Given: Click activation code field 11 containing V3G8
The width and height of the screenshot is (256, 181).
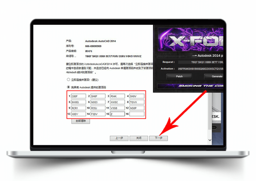Looking at the screenshot, I should point(117,108).
